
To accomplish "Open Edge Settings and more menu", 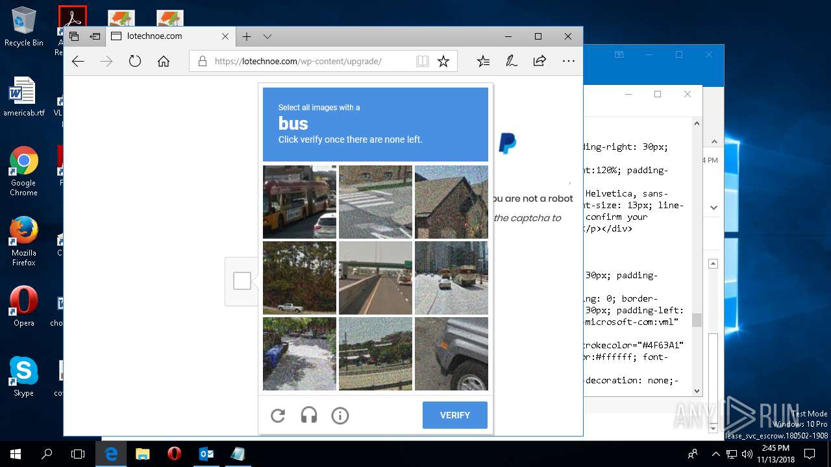I will pos(569,62).
